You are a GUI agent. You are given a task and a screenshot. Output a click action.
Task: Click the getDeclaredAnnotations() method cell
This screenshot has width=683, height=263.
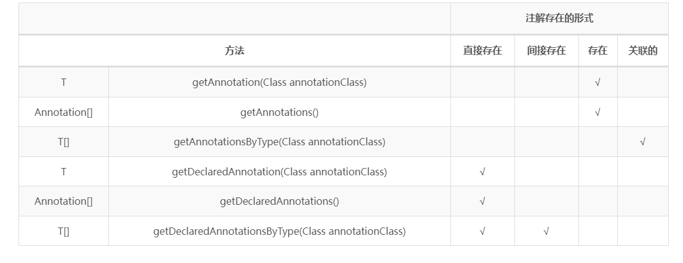click(279, 201)
